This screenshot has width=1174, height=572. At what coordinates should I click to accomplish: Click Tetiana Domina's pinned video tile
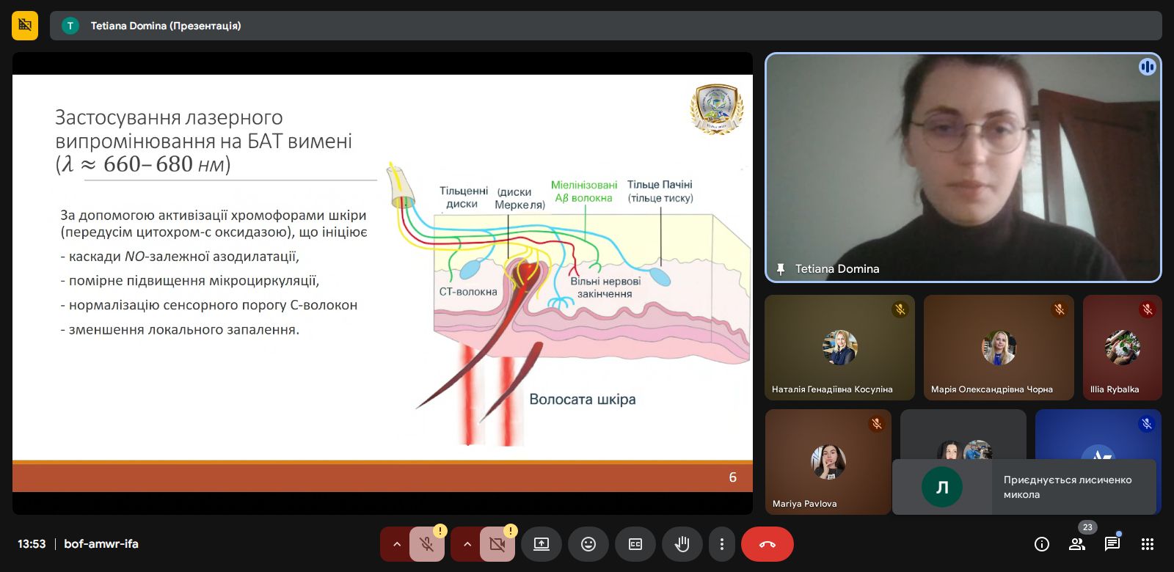(963, 167)
